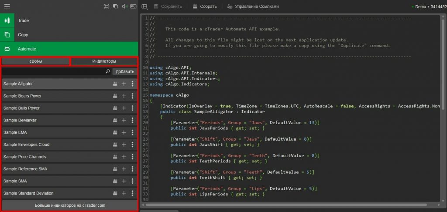This screenshot has width=447, height=212.
Task: Click the Собрать build toolbar button
Action: pyautogui.click(x=204, y=7)
